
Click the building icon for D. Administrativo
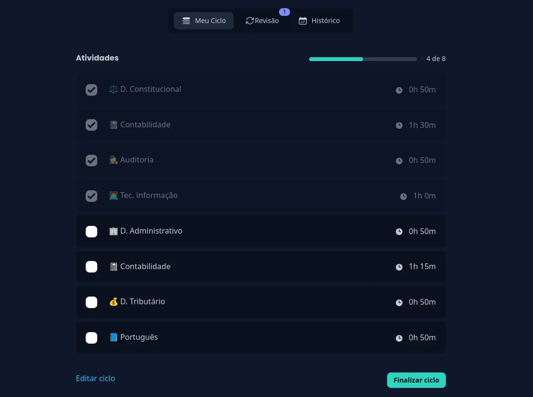[114, 231]
